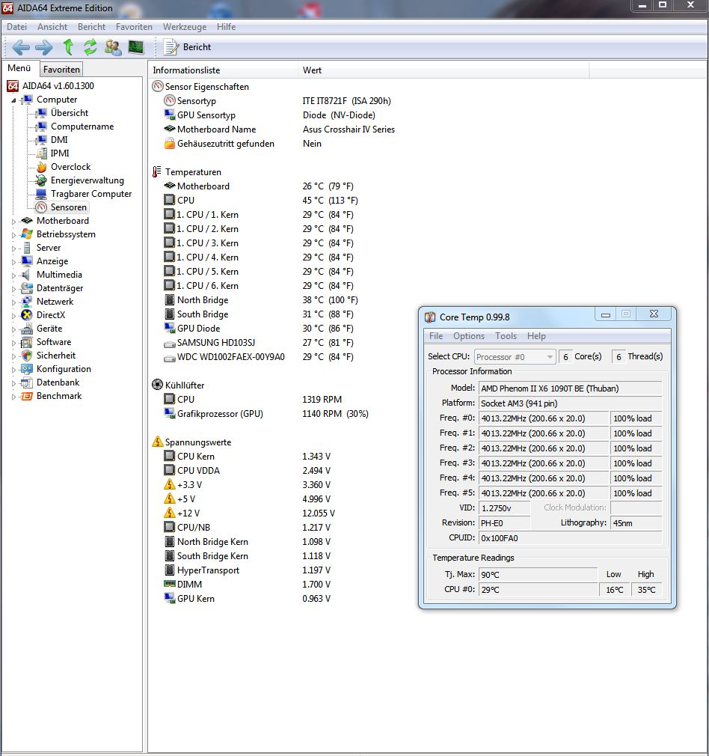The image size is (709, 756).
Task: Open the Hilfe menu
Action: [226, 27]
